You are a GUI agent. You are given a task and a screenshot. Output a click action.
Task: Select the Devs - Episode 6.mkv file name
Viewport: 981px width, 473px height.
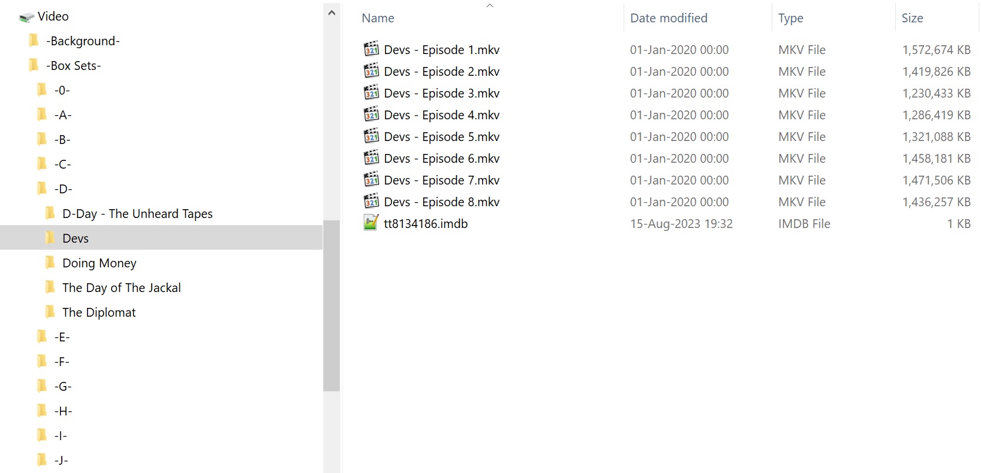point(441,159)
